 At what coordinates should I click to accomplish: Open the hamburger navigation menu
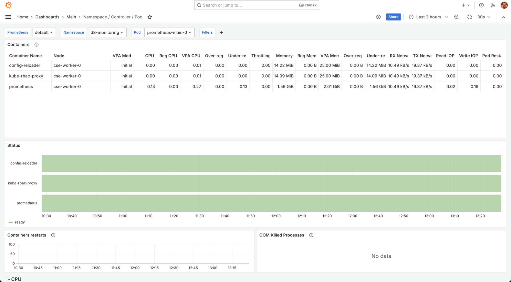[x=8, y=17]
